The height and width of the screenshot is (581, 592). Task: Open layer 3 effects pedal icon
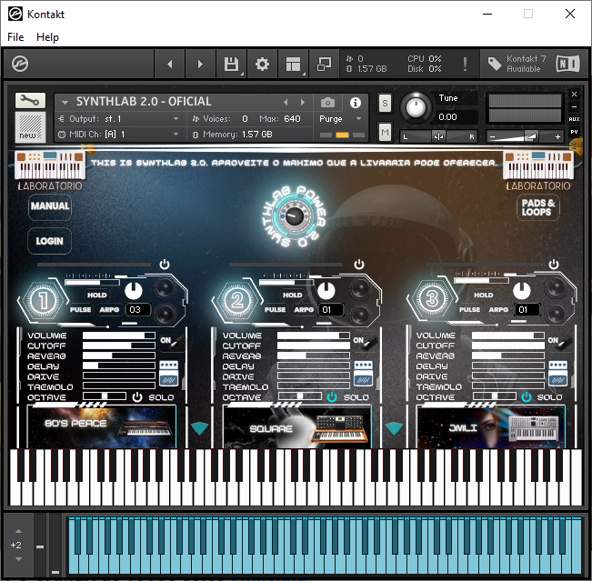pos(557,373)
